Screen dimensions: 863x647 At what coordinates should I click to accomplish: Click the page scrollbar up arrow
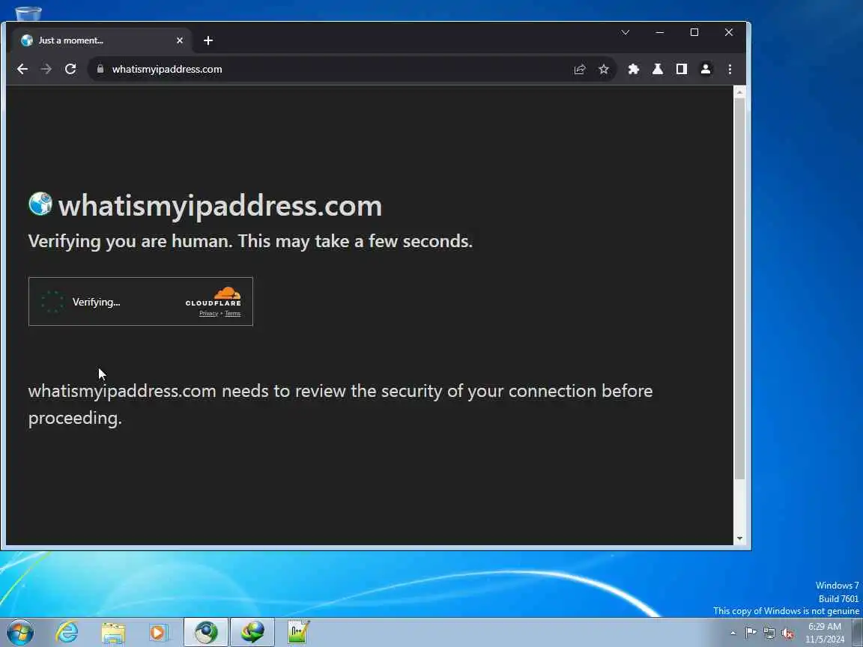pos(739,92)
